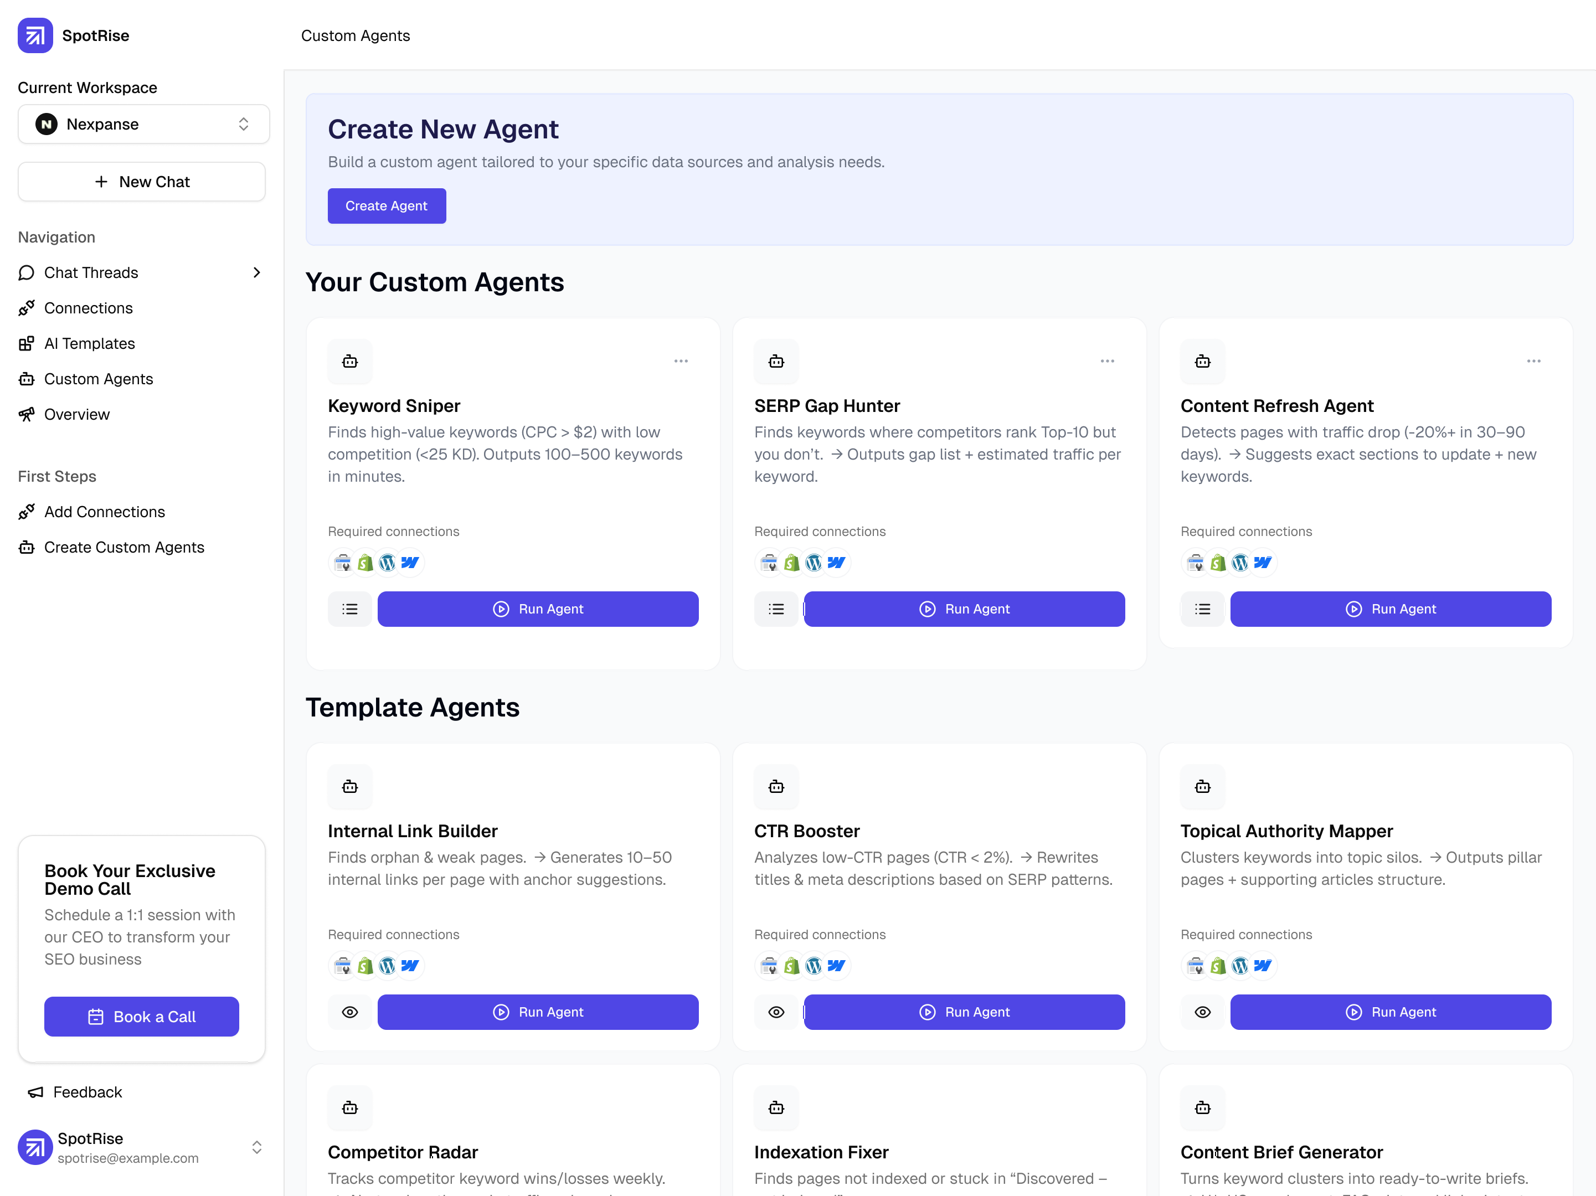Click the Feedback megaphone item
1596x1196 pixels.
click(x=75, y=1092)
